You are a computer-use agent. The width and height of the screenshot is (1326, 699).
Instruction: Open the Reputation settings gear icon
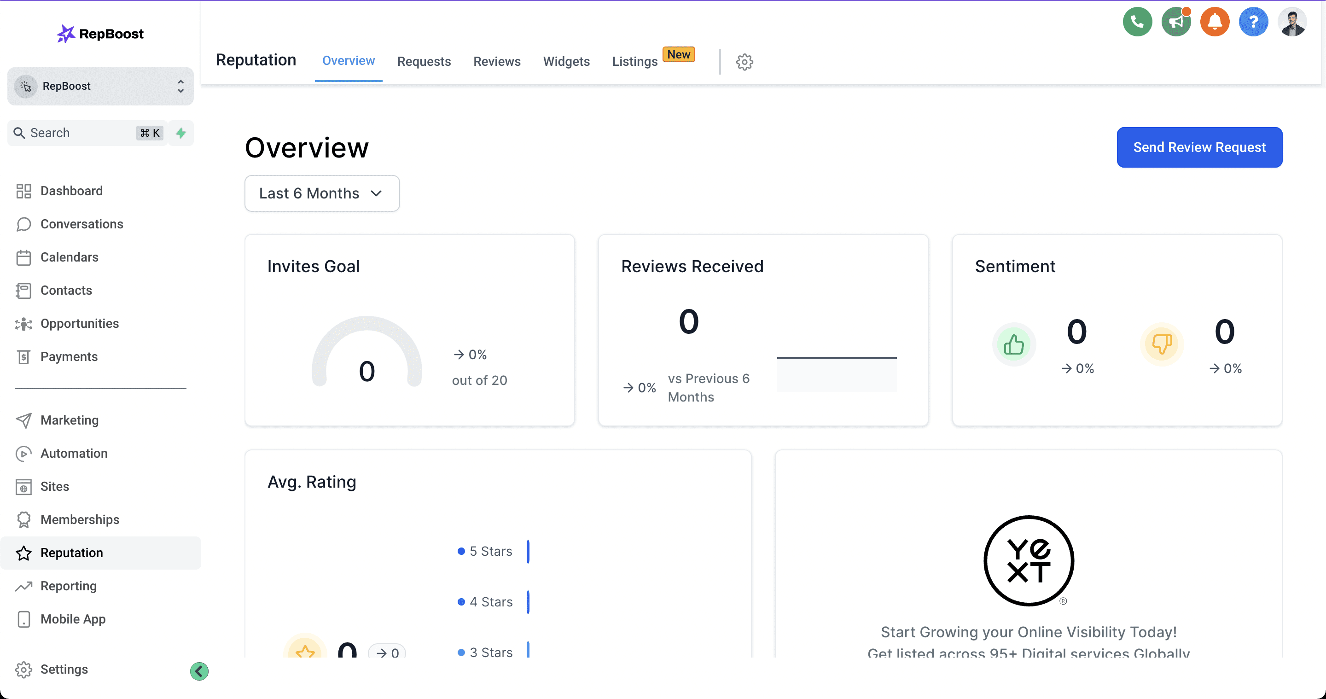pyautogui.click(x=744, y=62)
